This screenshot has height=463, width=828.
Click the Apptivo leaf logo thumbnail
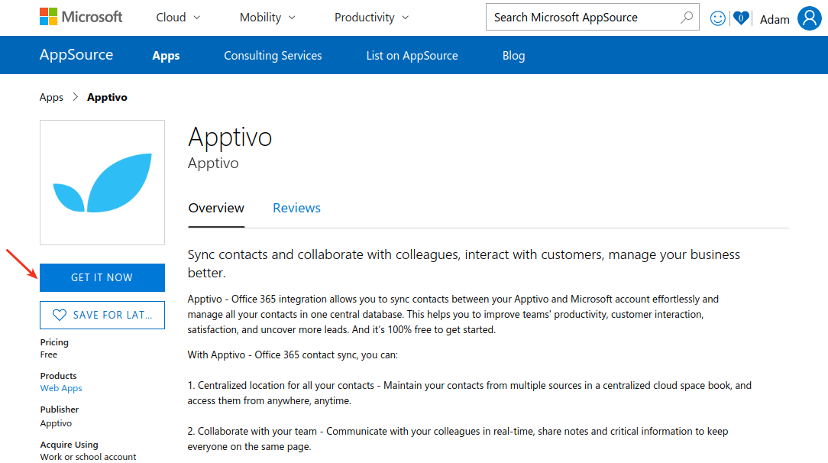coord(102,183)
